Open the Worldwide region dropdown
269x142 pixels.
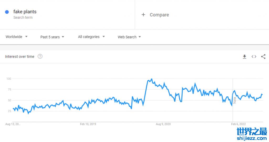17,37
